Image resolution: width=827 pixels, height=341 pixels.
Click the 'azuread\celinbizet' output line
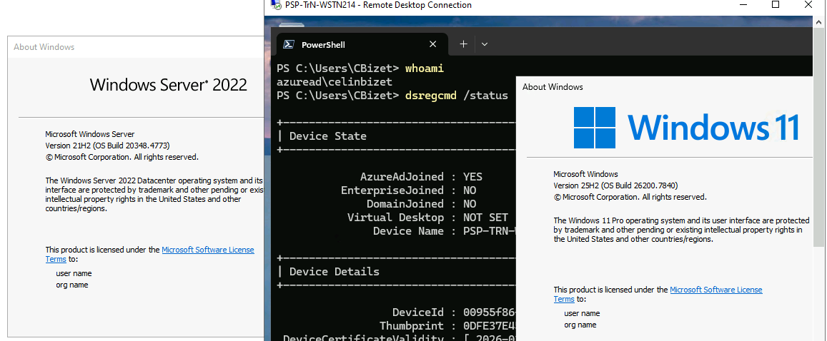(x=335, y=82)
